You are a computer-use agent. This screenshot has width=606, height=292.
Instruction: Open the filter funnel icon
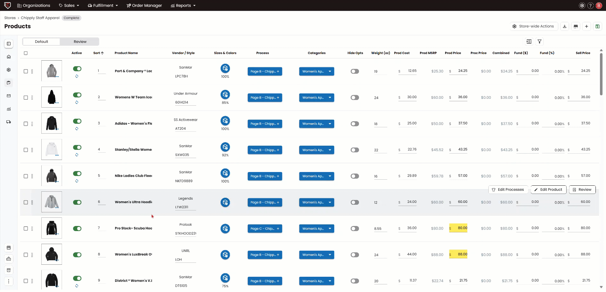pos(540,42)
